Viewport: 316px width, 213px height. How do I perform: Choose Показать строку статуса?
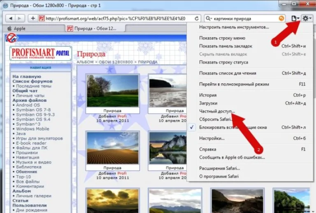point(223,62)
